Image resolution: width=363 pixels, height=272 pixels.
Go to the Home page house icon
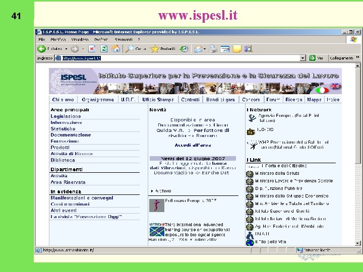(x=115, y=48)
